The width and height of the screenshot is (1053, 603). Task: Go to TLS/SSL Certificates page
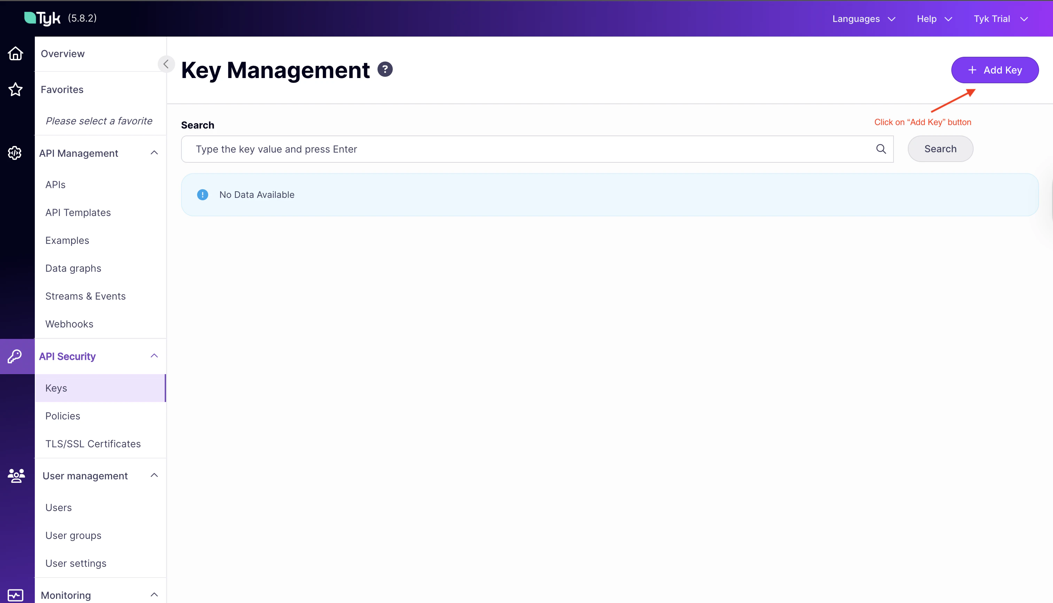point(93,443)
